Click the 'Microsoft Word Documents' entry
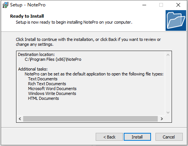The image size is (188, 146). pos(52,89)
